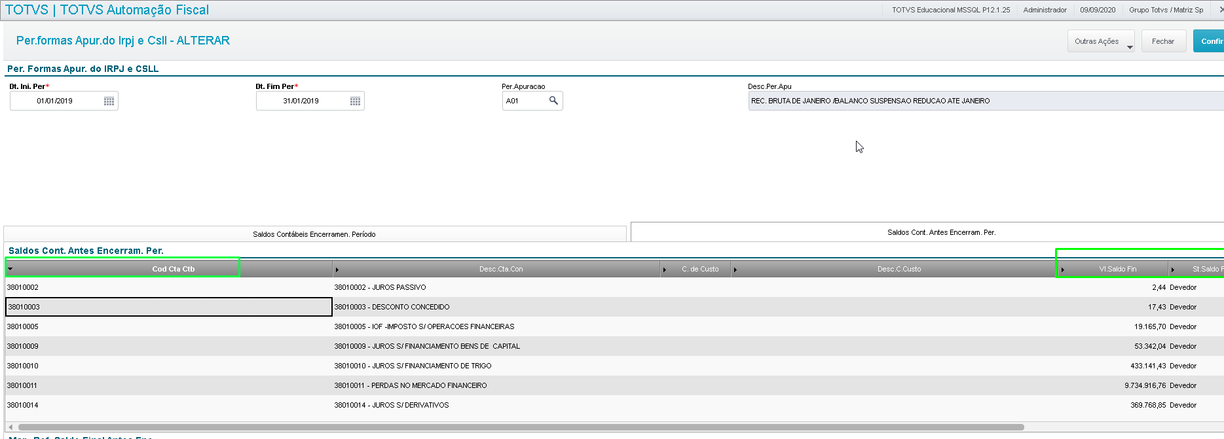1224x439 pixels.
Task: Click balance value 17,43
Action: (1157, 307)
